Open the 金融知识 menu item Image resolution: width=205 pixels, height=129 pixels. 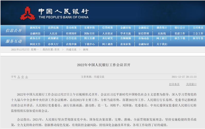coord(144,44)
